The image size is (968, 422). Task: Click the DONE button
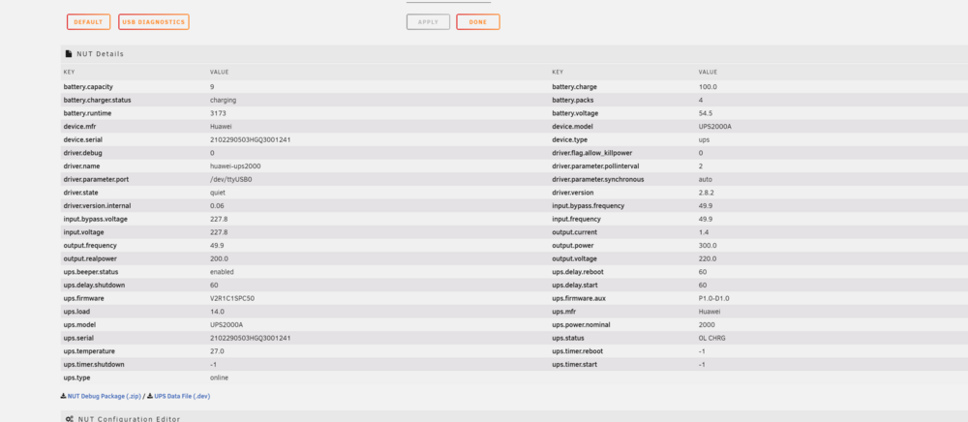(478, 22)
